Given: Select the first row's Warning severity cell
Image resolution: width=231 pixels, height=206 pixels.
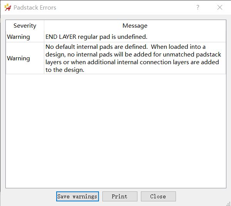Looking at the screenshot, I should (x=25, y=37).
